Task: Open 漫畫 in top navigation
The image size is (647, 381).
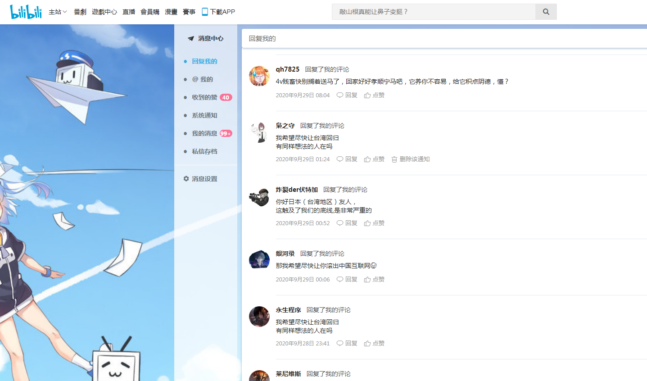Action: click(171, 12)
